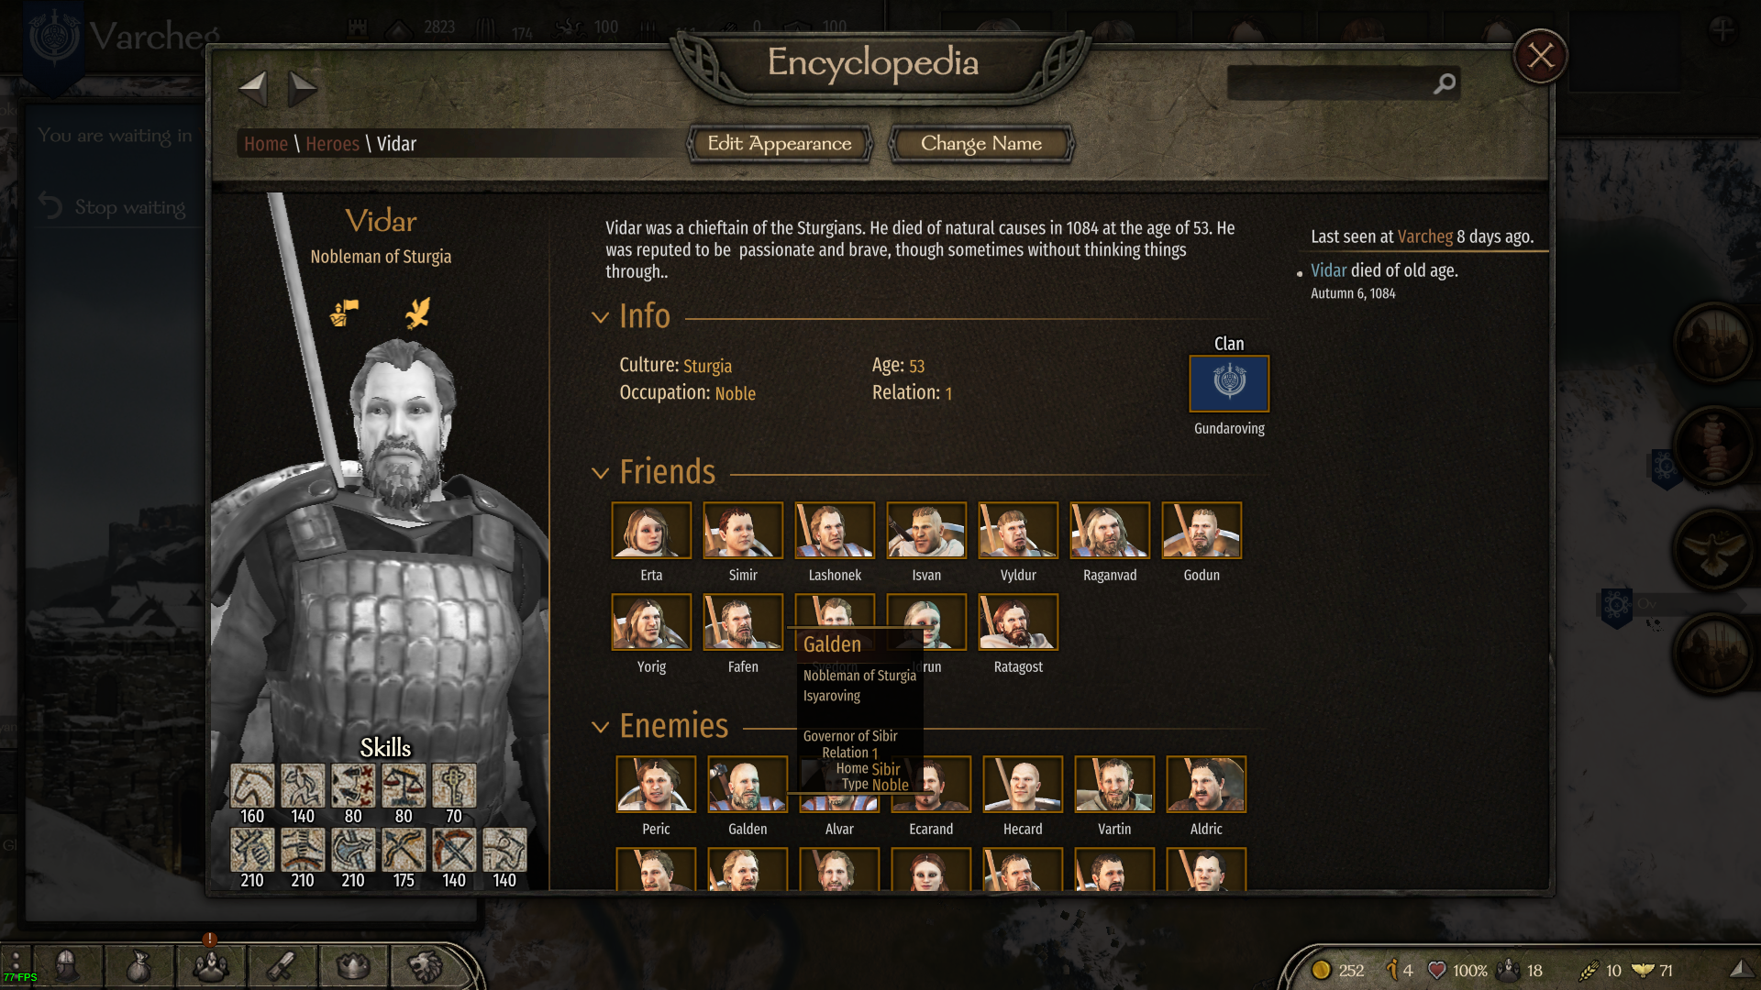Open the money pouch inventory icon
Screen dimensions: 1761x990
coord(138,966)
